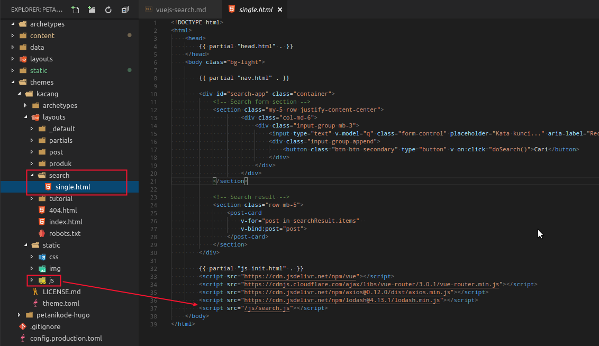The image size is (599, 346).
Task: Expand the petanikode-hugo folder
Action: (x=62, y=315)
